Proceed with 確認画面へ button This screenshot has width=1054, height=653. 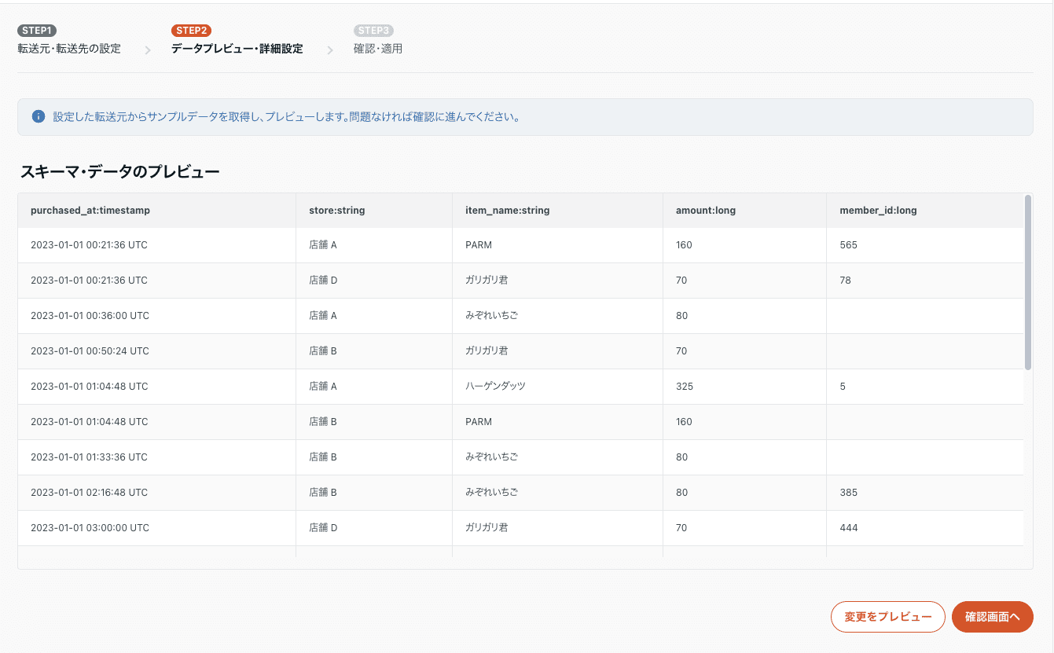(x=992, y=617)
